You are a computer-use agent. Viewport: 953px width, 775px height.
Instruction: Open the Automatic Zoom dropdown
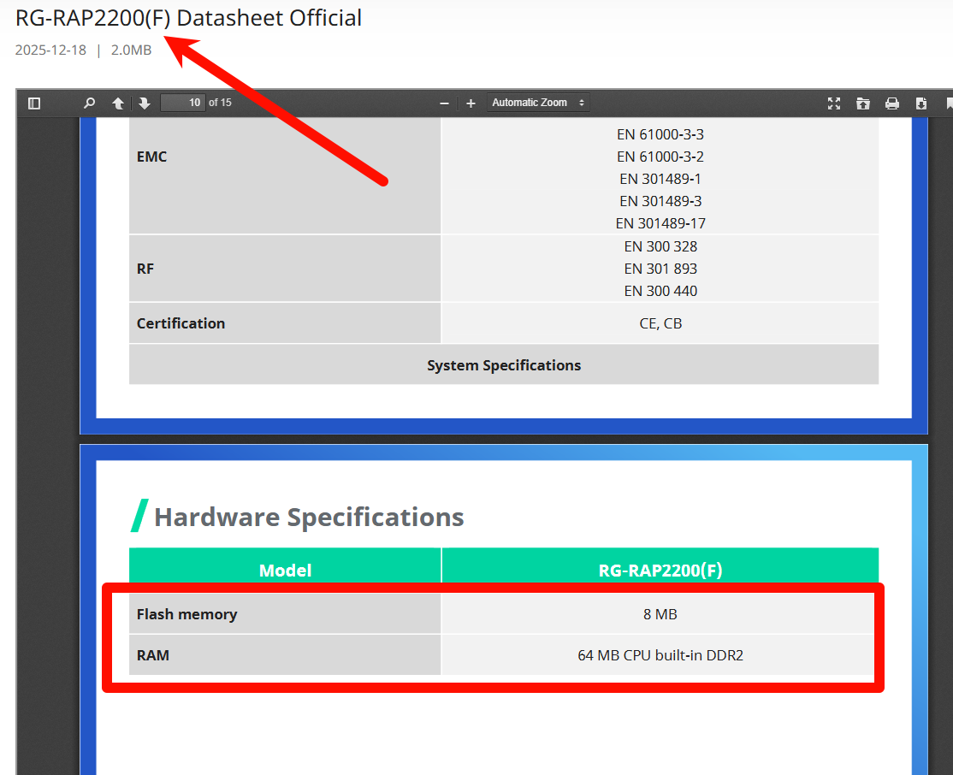coord(538,103)
